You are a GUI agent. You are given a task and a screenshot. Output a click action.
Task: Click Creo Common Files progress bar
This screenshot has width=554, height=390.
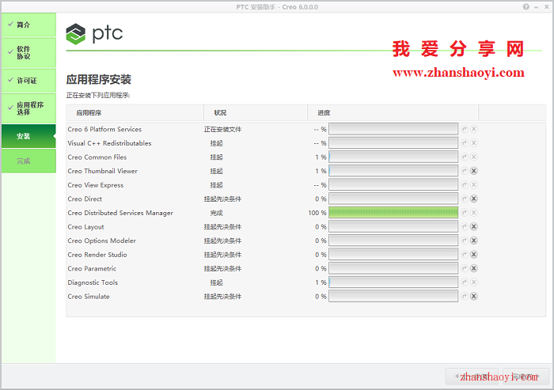pos(393,157)
